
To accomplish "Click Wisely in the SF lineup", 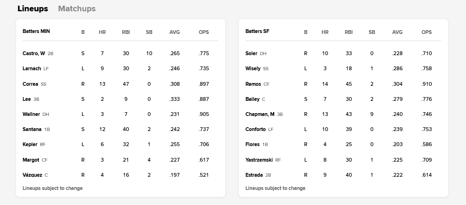I will tap(253, 68).
